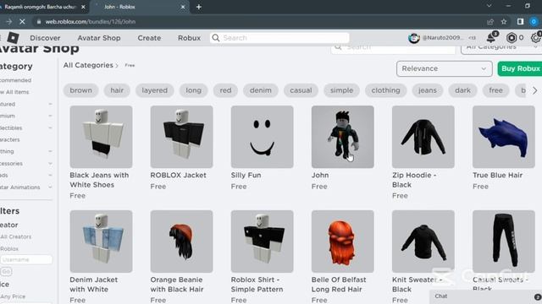Screen dimensions: 542x304
Task: Select the hair tag chip
Action: coord(117,90)
